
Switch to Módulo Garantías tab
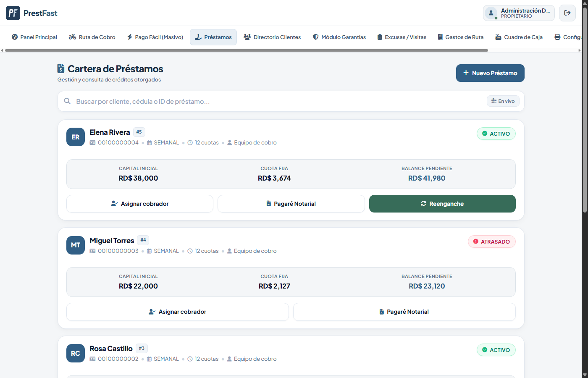click(x=339, y=37)
